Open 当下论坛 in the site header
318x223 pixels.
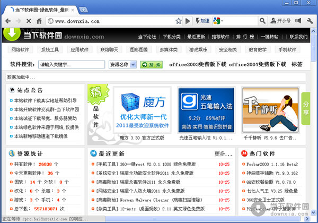click(147, 37)
